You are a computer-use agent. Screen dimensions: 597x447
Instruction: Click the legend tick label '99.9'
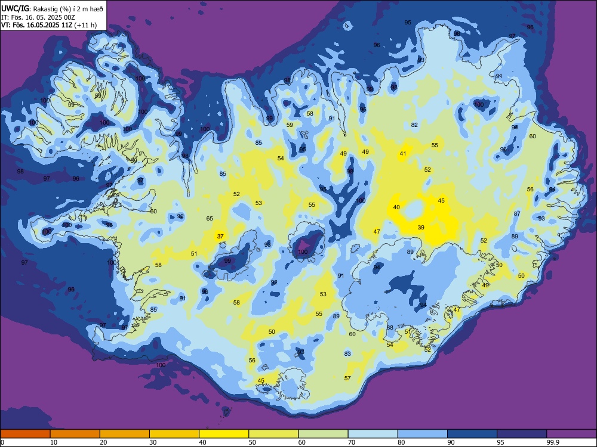click(x=553, y=442)
